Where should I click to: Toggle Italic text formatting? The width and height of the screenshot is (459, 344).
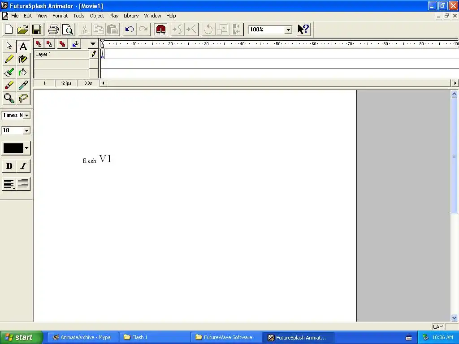(x=23, y=166)
